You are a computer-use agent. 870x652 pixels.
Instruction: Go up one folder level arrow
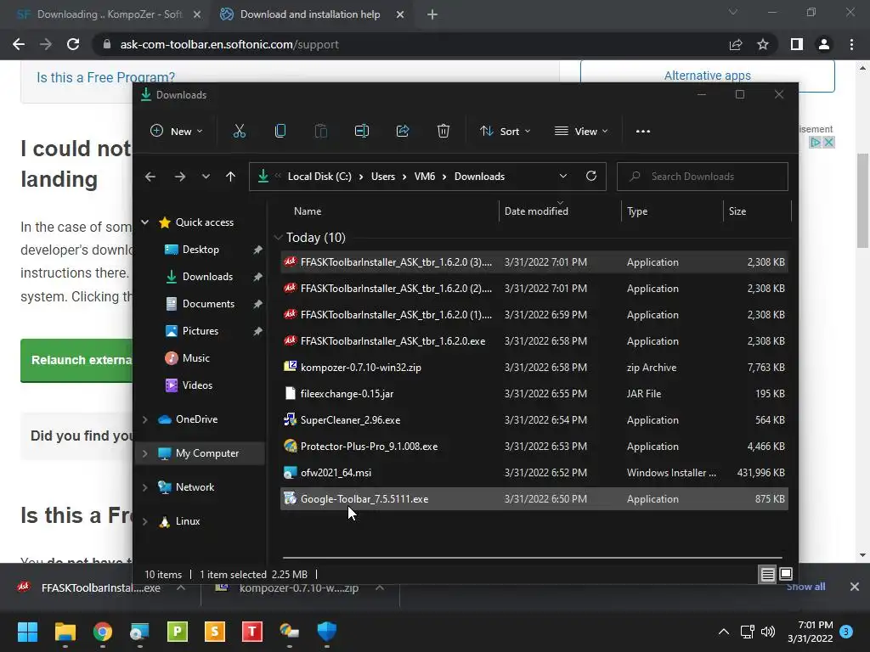[x=230, y=177]
